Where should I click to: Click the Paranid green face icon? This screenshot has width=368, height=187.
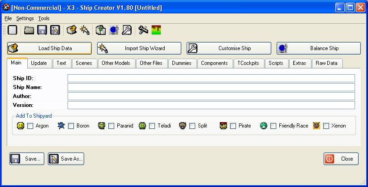102,126
